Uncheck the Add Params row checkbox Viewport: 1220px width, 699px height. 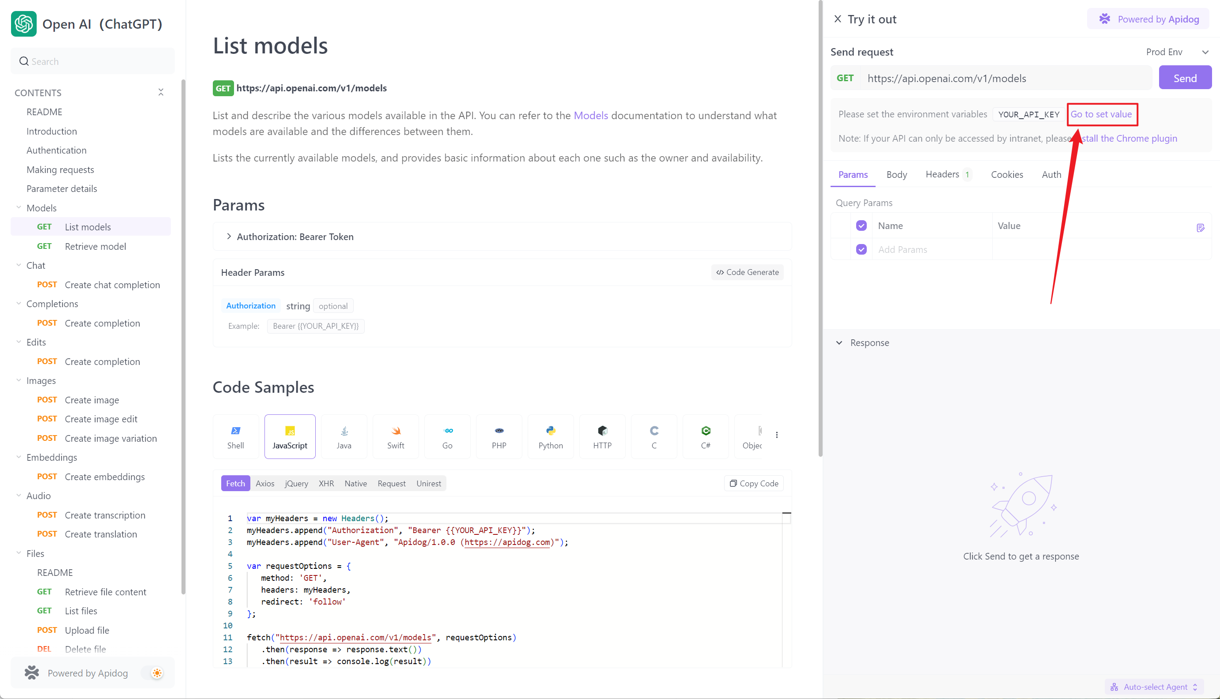(861, 249)
